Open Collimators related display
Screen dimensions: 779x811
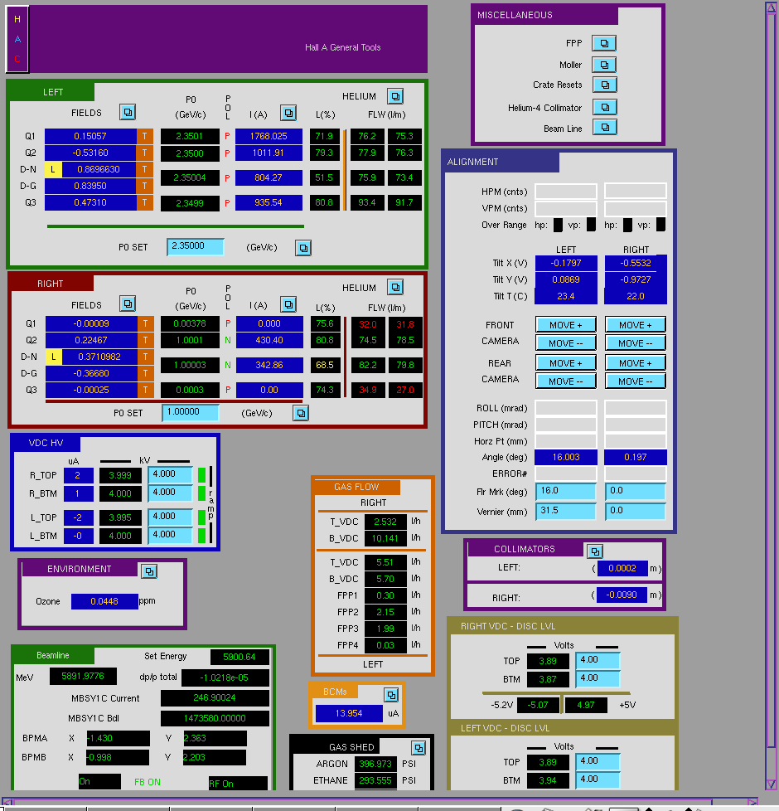(x=595, y=551)
